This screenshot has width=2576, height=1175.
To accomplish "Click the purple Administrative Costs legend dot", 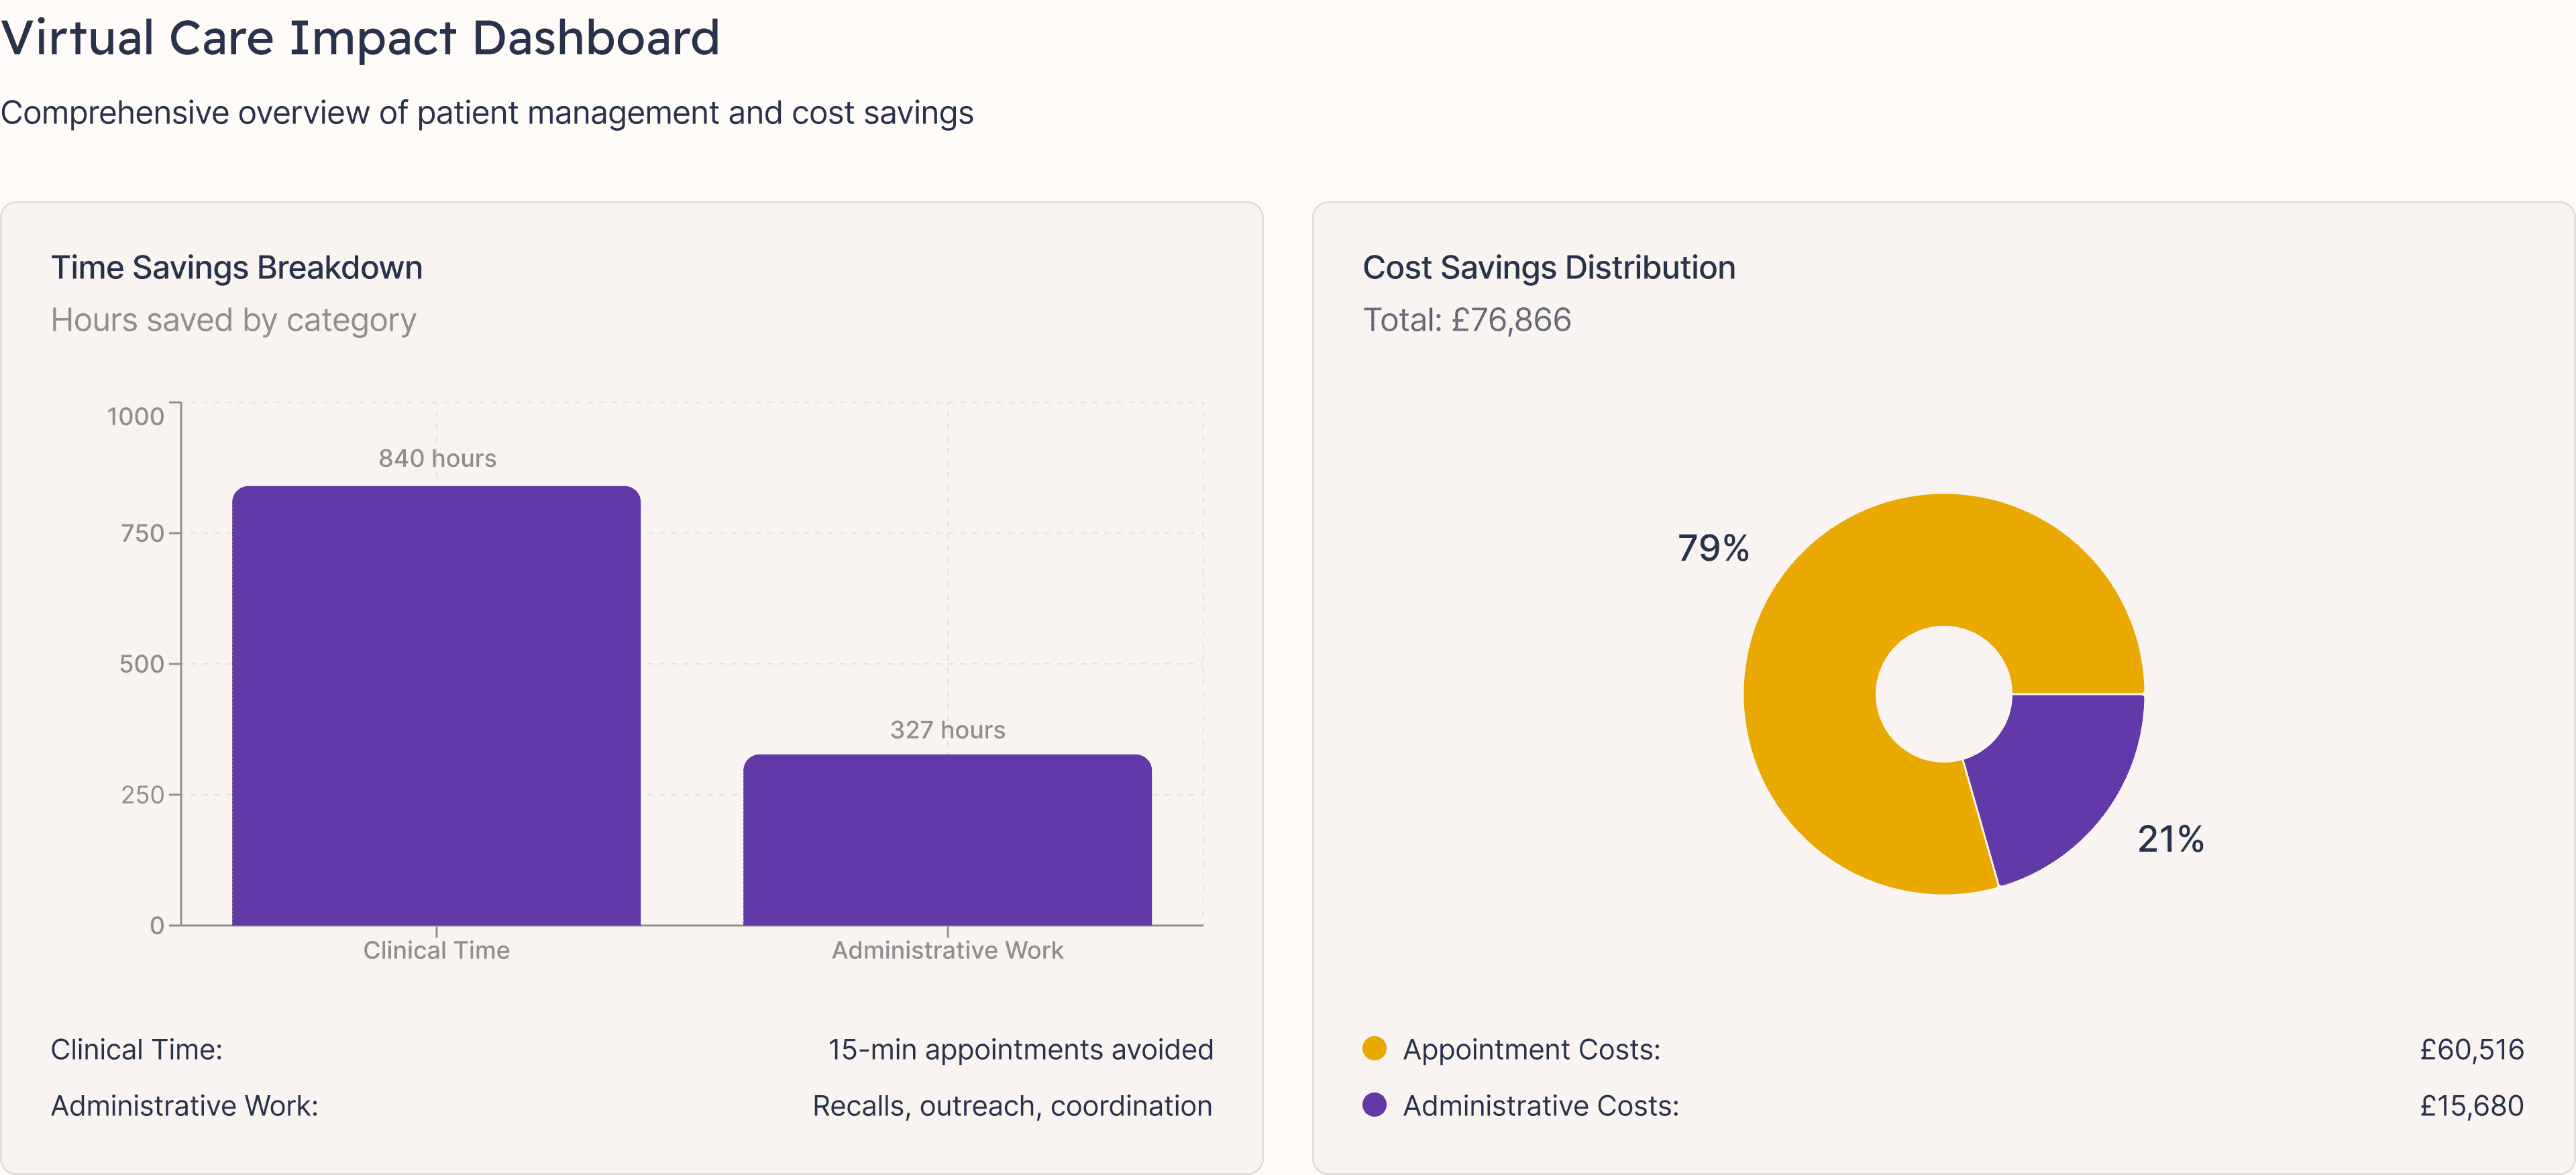I will [x=1374, y=1104].
